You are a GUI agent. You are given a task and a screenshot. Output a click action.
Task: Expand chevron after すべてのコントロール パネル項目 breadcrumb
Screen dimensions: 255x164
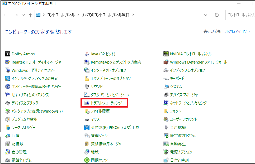pyautogui.click(x=133, y=15)
